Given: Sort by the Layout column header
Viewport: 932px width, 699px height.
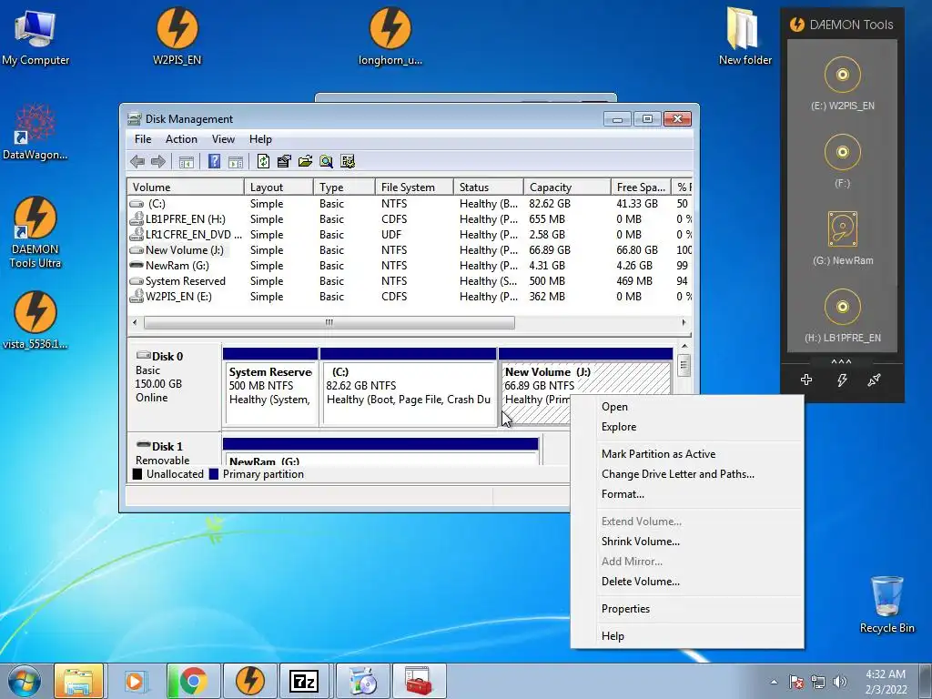Looking at the screenshot, I should (279, 187).
